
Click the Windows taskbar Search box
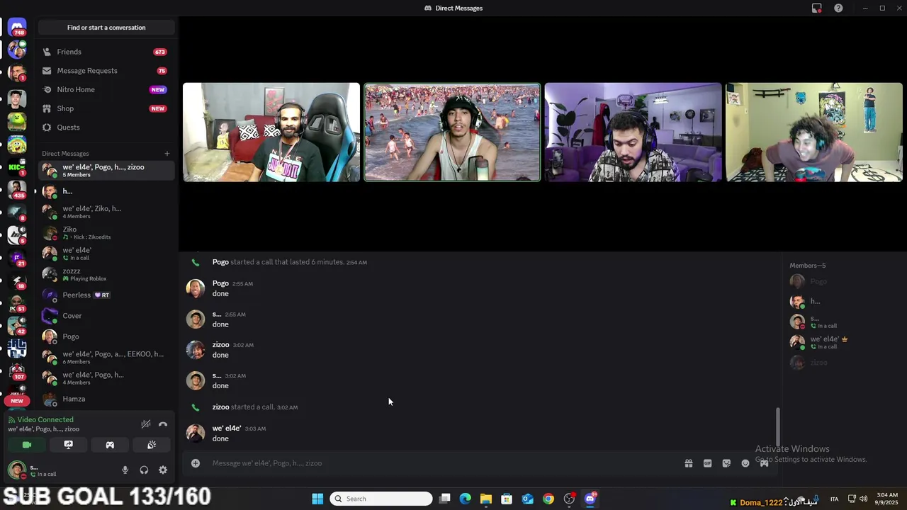[381, 499]
